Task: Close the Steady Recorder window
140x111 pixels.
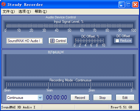Action: [135, 4]
